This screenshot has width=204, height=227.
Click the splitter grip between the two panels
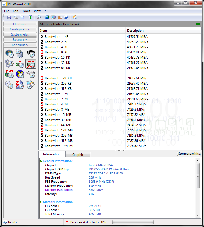click(120, 151)
